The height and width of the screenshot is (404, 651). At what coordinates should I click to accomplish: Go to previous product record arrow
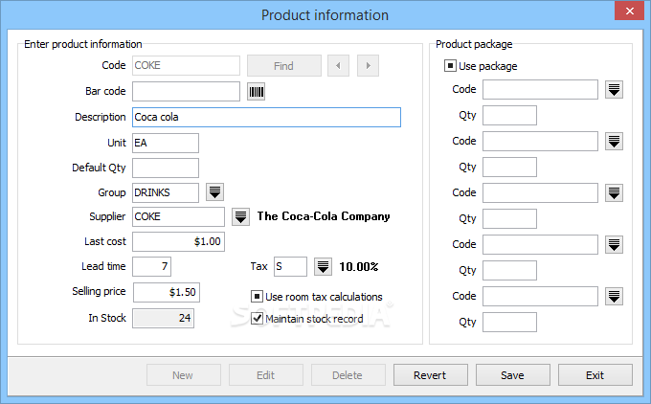338,66
